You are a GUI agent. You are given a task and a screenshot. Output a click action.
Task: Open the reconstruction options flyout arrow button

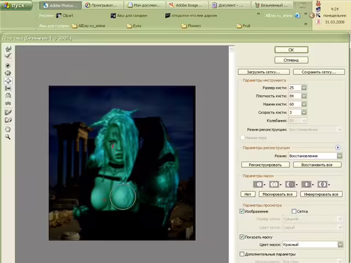(x=338, y=147)
